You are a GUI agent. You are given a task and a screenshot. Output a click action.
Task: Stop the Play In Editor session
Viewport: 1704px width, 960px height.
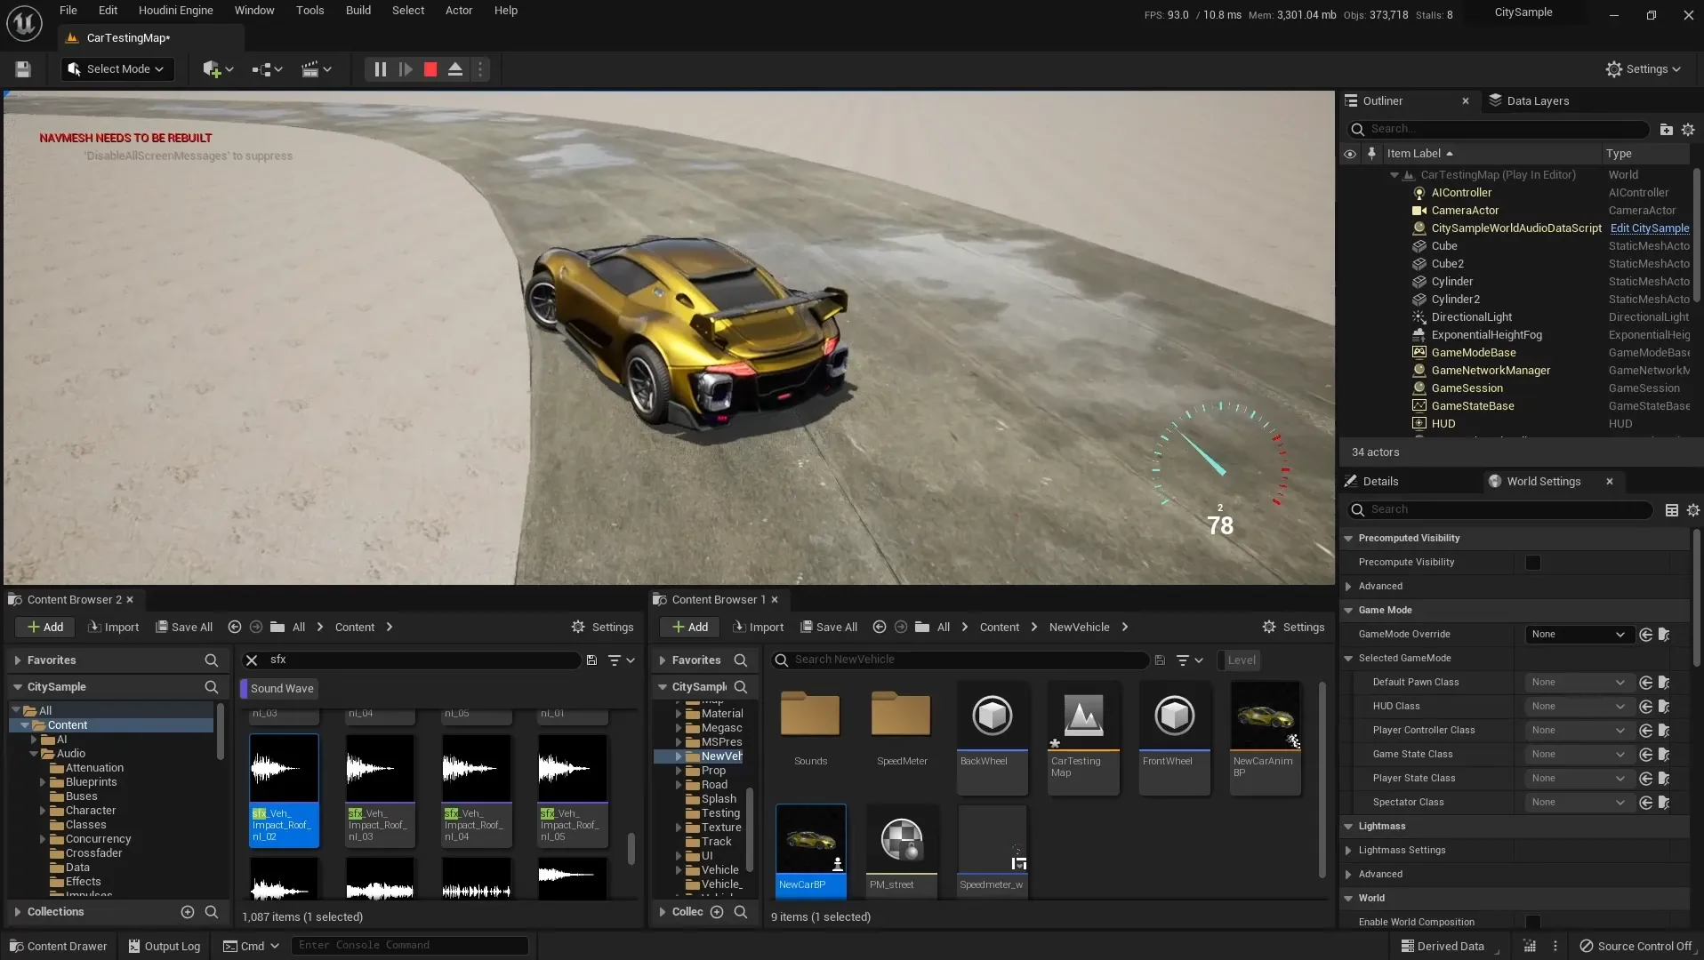(x=430, y=68)
